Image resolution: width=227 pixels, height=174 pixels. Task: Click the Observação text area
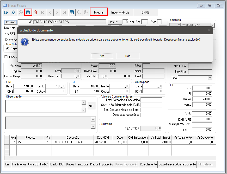coord(44,106)
